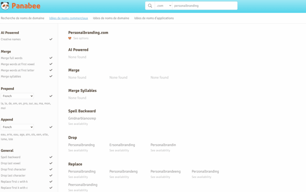306x192 pixels.
Task: Click the Personalbrandeng name
Action: tap(123, 171)
